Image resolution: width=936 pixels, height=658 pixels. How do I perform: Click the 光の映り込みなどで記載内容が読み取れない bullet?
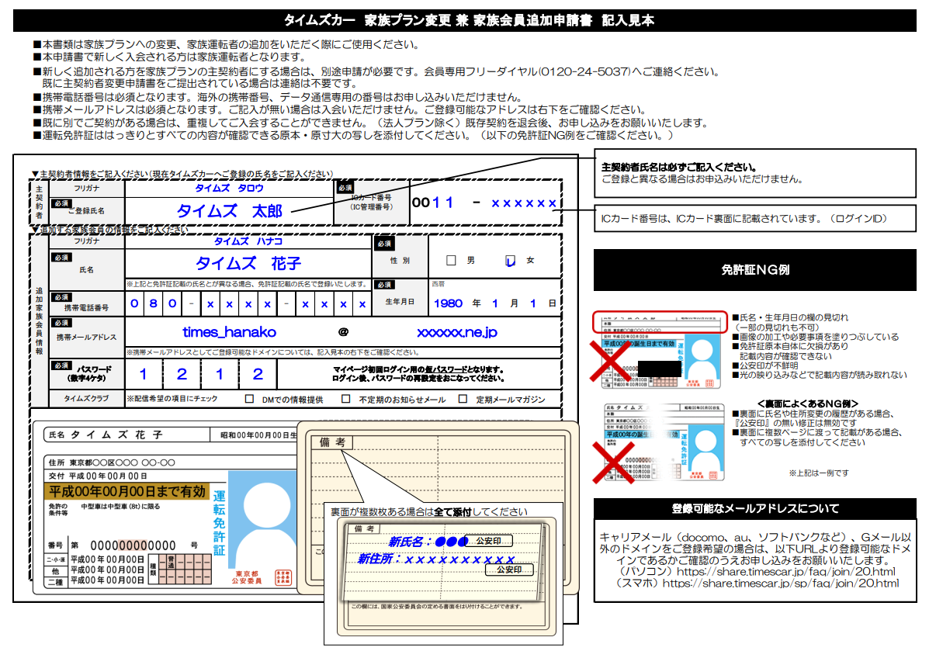coord(819,375)
